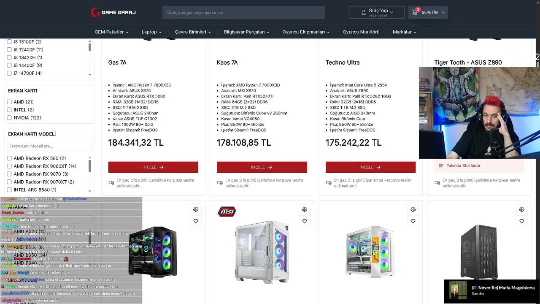
Task: Click the MSI brand badge
Action: (x=227, y=212)
